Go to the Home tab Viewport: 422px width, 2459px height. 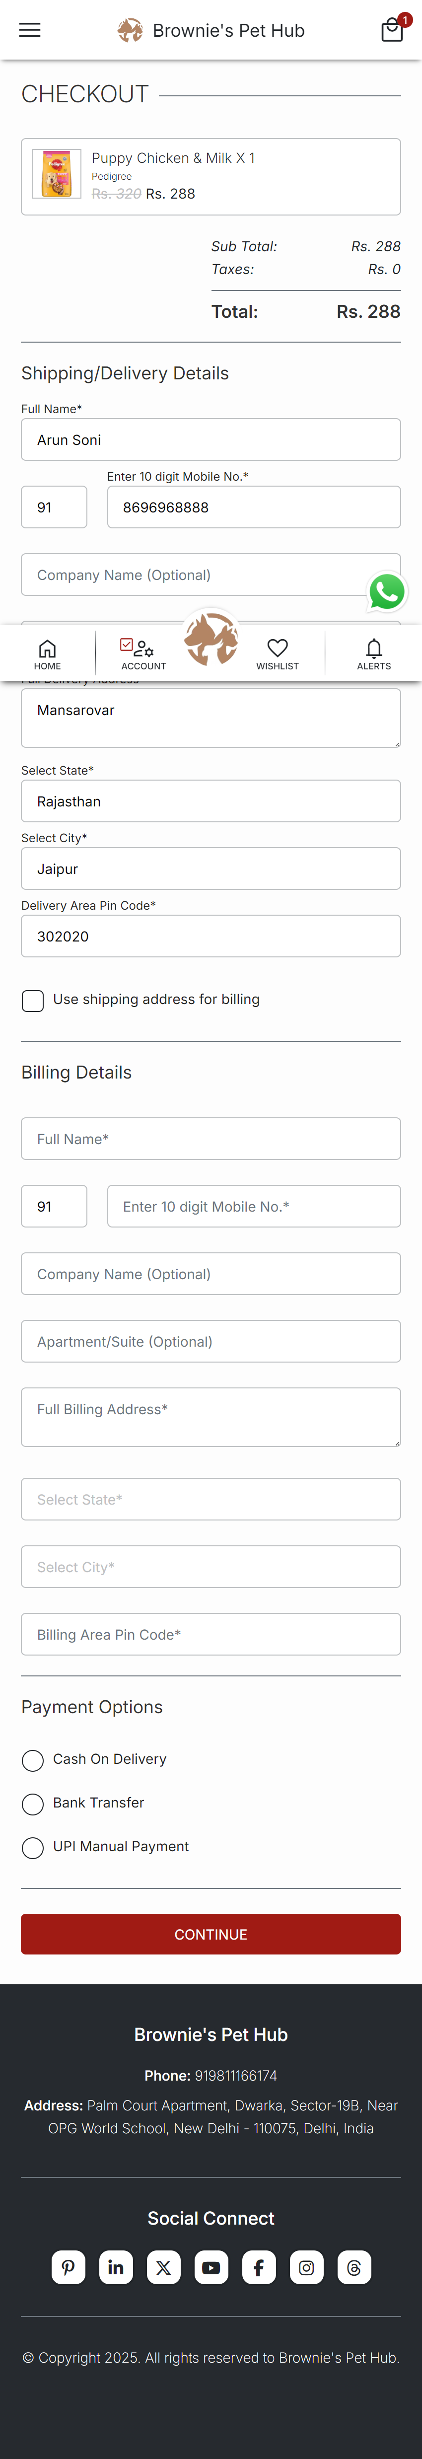(x=47, y=654)
